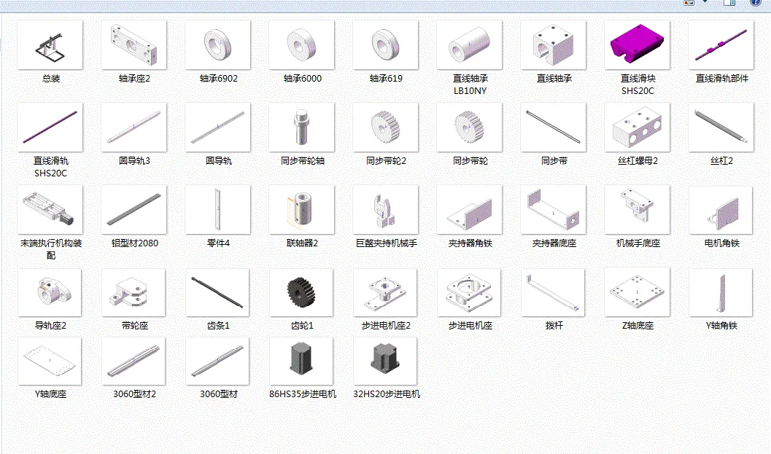Click the 32HS20步进电机 file name label
Screen dimensions: 771x454
[x=387, y=394]
